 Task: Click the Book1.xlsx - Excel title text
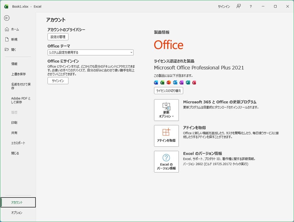point(27,7)
